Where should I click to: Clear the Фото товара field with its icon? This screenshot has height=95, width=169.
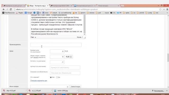pos(68,87)
